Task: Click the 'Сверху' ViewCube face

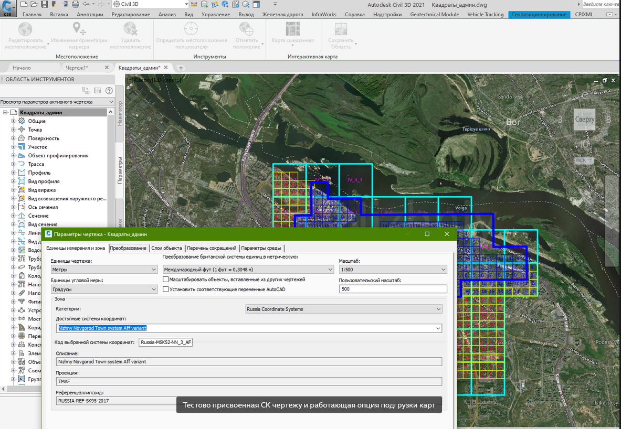Action: tap(584, 120)
